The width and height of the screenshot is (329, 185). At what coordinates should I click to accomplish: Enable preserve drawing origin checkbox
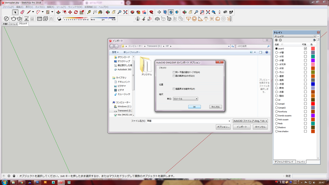coord(174,89)
